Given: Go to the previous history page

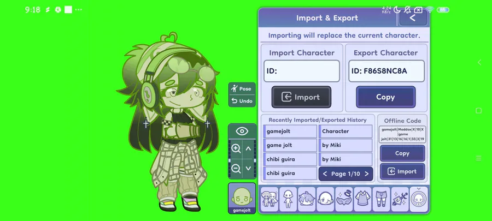Looking at the screenshot, I should 325,174.
